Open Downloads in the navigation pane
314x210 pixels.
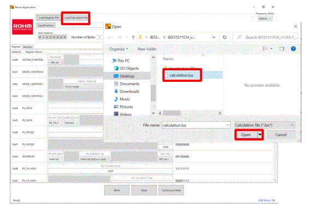point(127,92)
